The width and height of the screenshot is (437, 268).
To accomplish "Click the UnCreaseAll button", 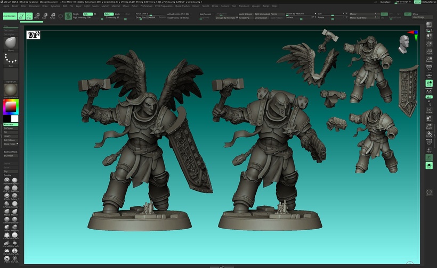I will [261, 18].
